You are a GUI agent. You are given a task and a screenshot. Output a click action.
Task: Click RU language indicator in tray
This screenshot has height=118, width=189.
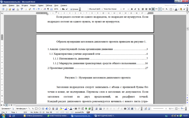(166, 116)
